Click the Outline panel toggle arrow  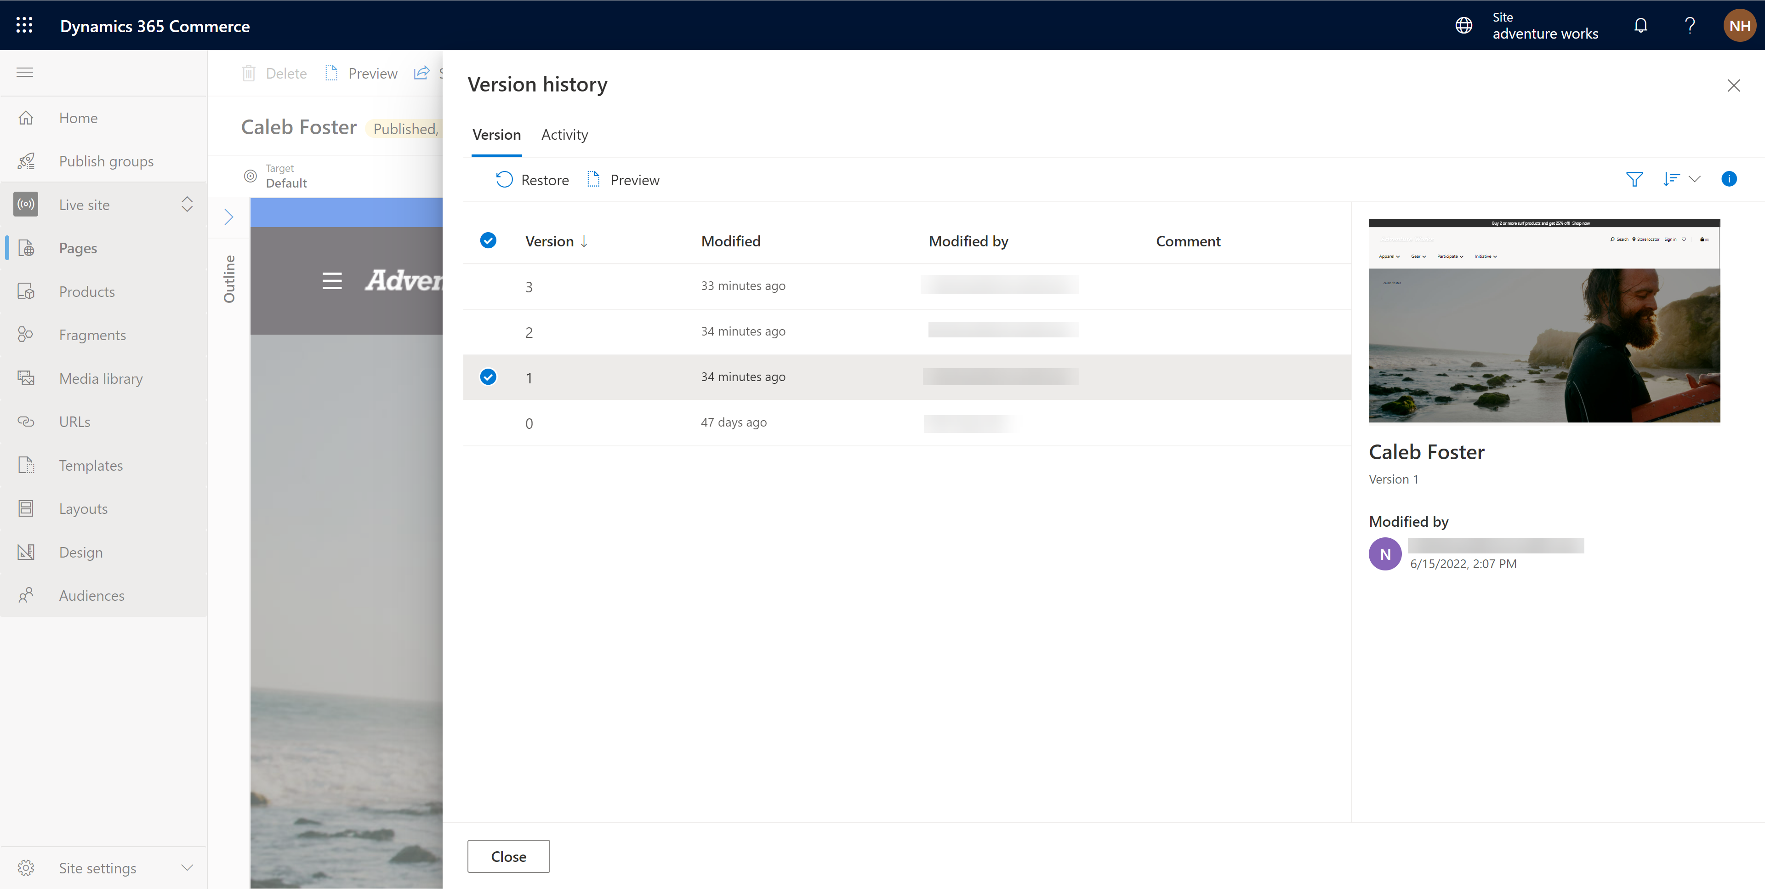tap(228, 216)
